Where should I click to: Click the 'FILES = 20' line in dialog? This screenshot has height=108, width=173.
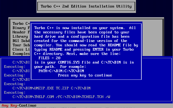[x=49, y=58]
